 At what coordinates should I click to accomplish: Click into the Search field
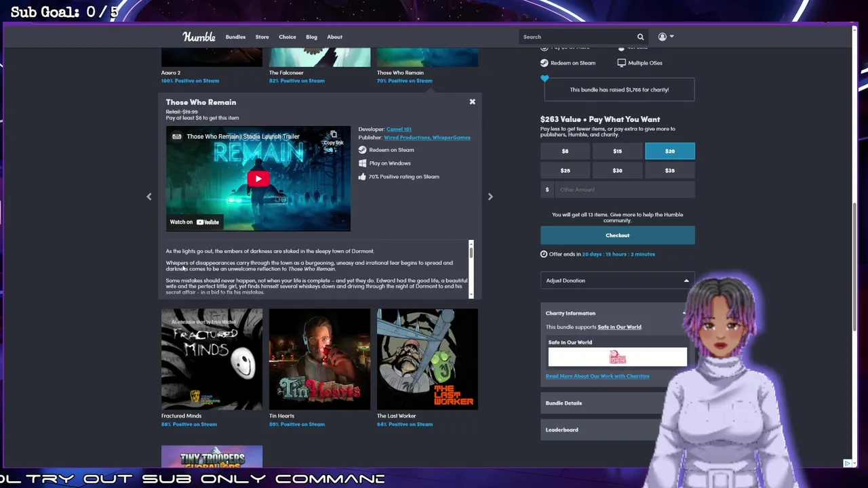(x=578, y=37)
